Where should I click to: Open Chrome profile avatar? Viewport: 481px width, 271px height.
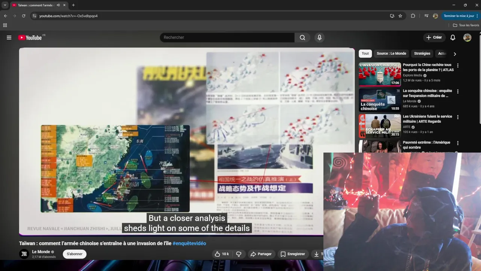[436, 16]
